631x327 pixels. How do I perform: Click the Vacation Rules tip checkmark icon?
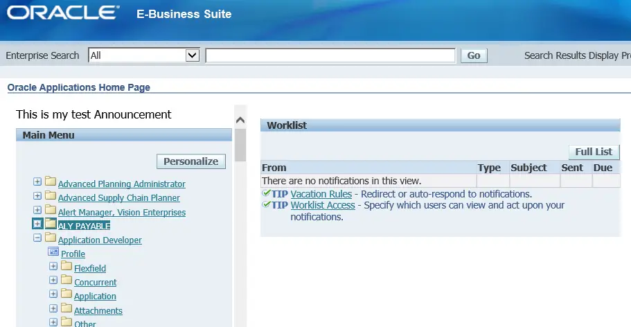[266, 193]
